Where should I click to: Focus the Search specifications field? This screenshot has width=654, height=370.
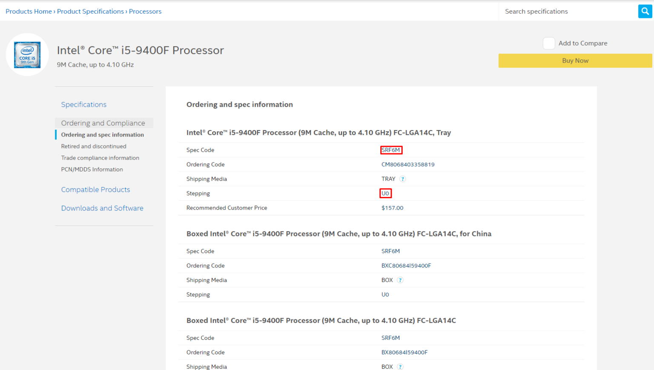[568, 11]
